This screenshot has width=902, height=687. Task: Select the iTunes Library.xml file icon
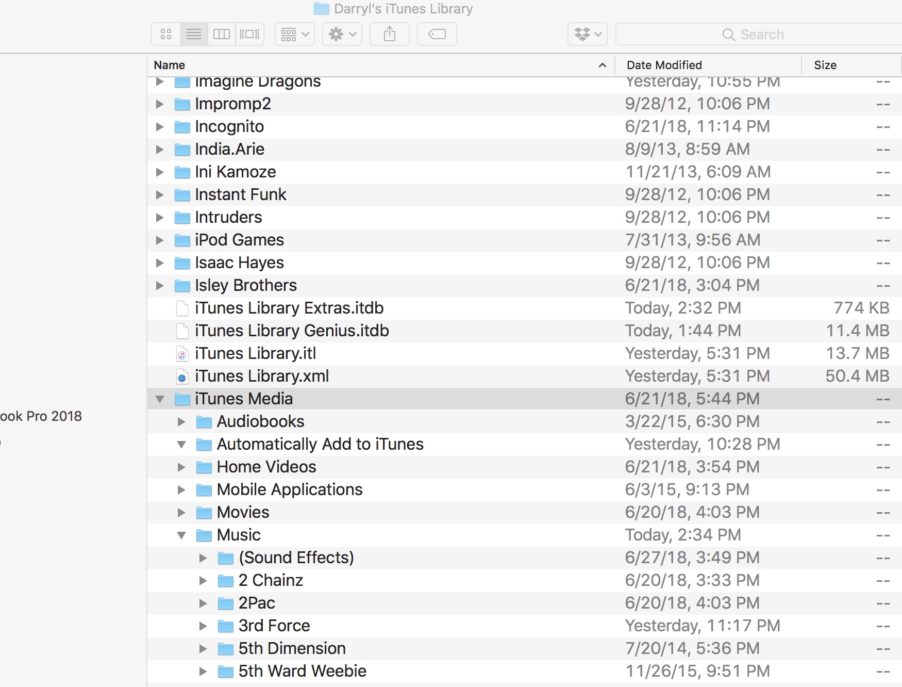point(182,377)
